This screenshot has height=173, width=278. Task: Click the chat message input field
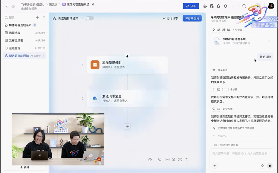pos(239,153)
